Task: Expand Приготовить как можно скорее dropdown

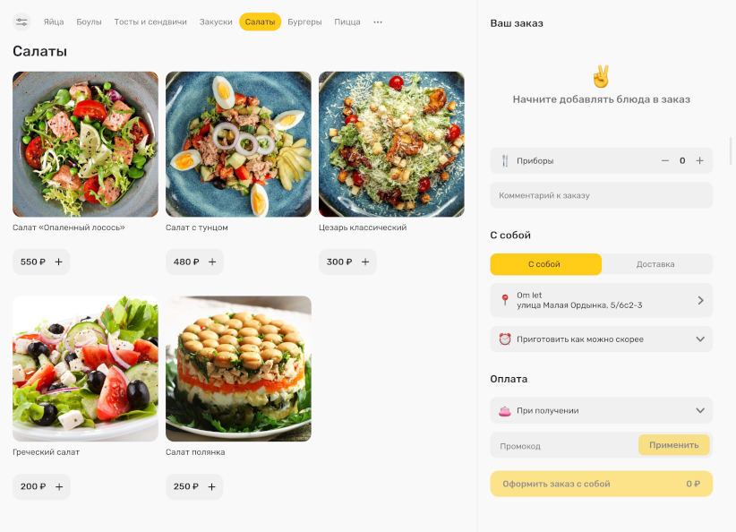Action: (602, 339)
